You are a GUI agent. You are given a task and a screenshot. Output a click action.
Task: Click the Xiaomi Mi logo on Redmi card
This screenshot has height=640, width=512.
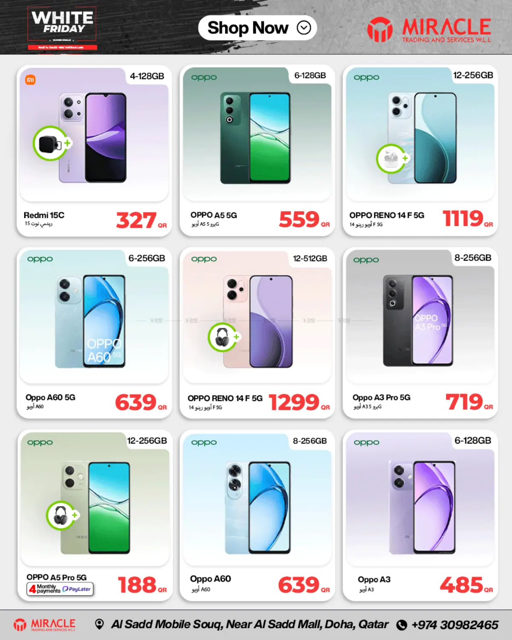click(31, 80)
